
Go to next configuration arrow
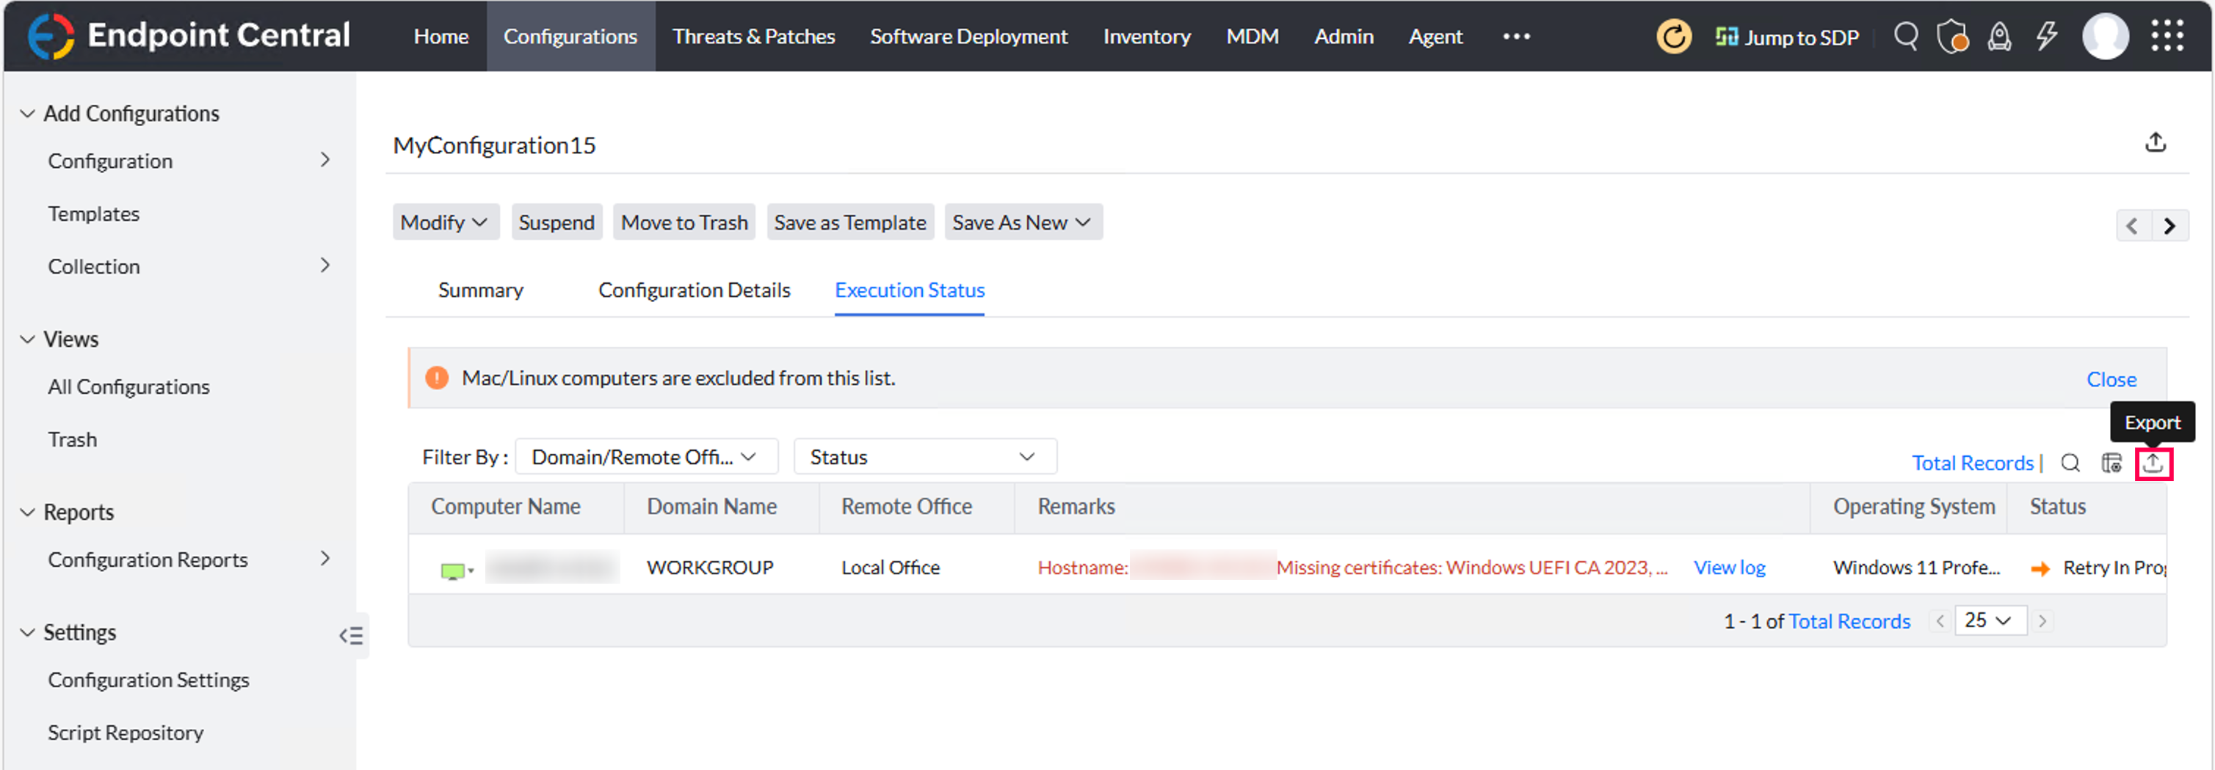[x=2169, y=226]
